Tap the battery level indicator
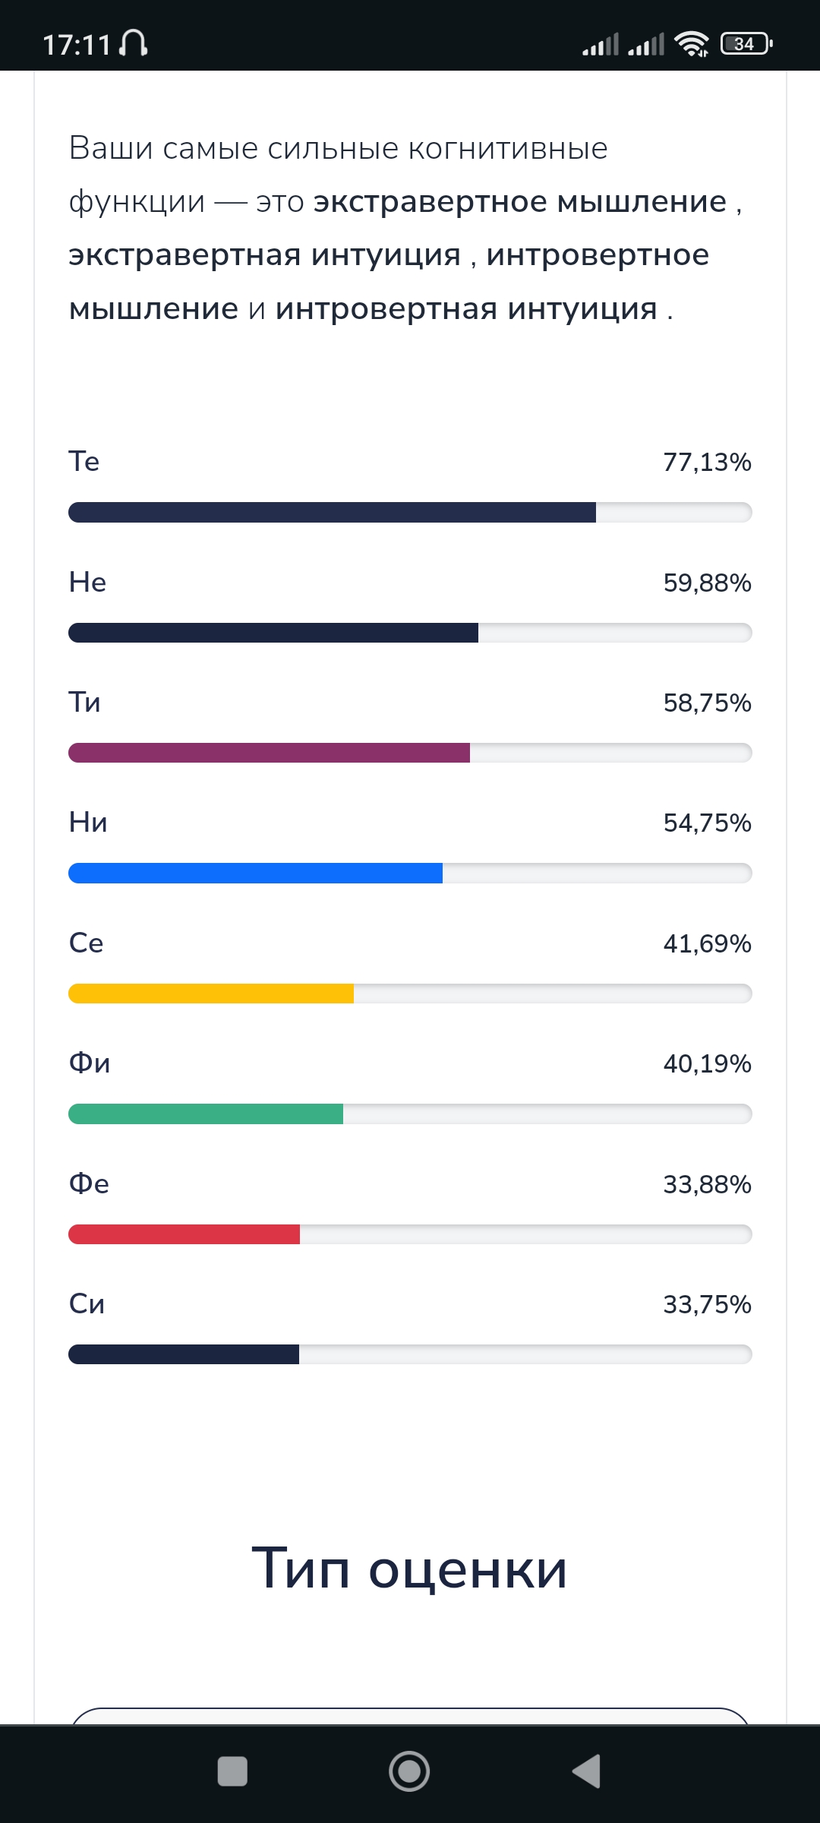Viewport: 820px width, 1823px height. [x=746, y=44]
